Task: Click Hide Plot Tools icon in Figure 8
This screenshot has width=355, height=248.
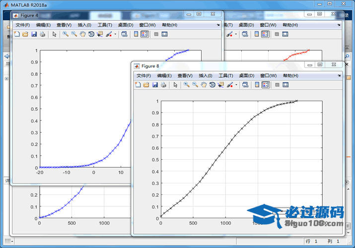Action: [277, 85]
